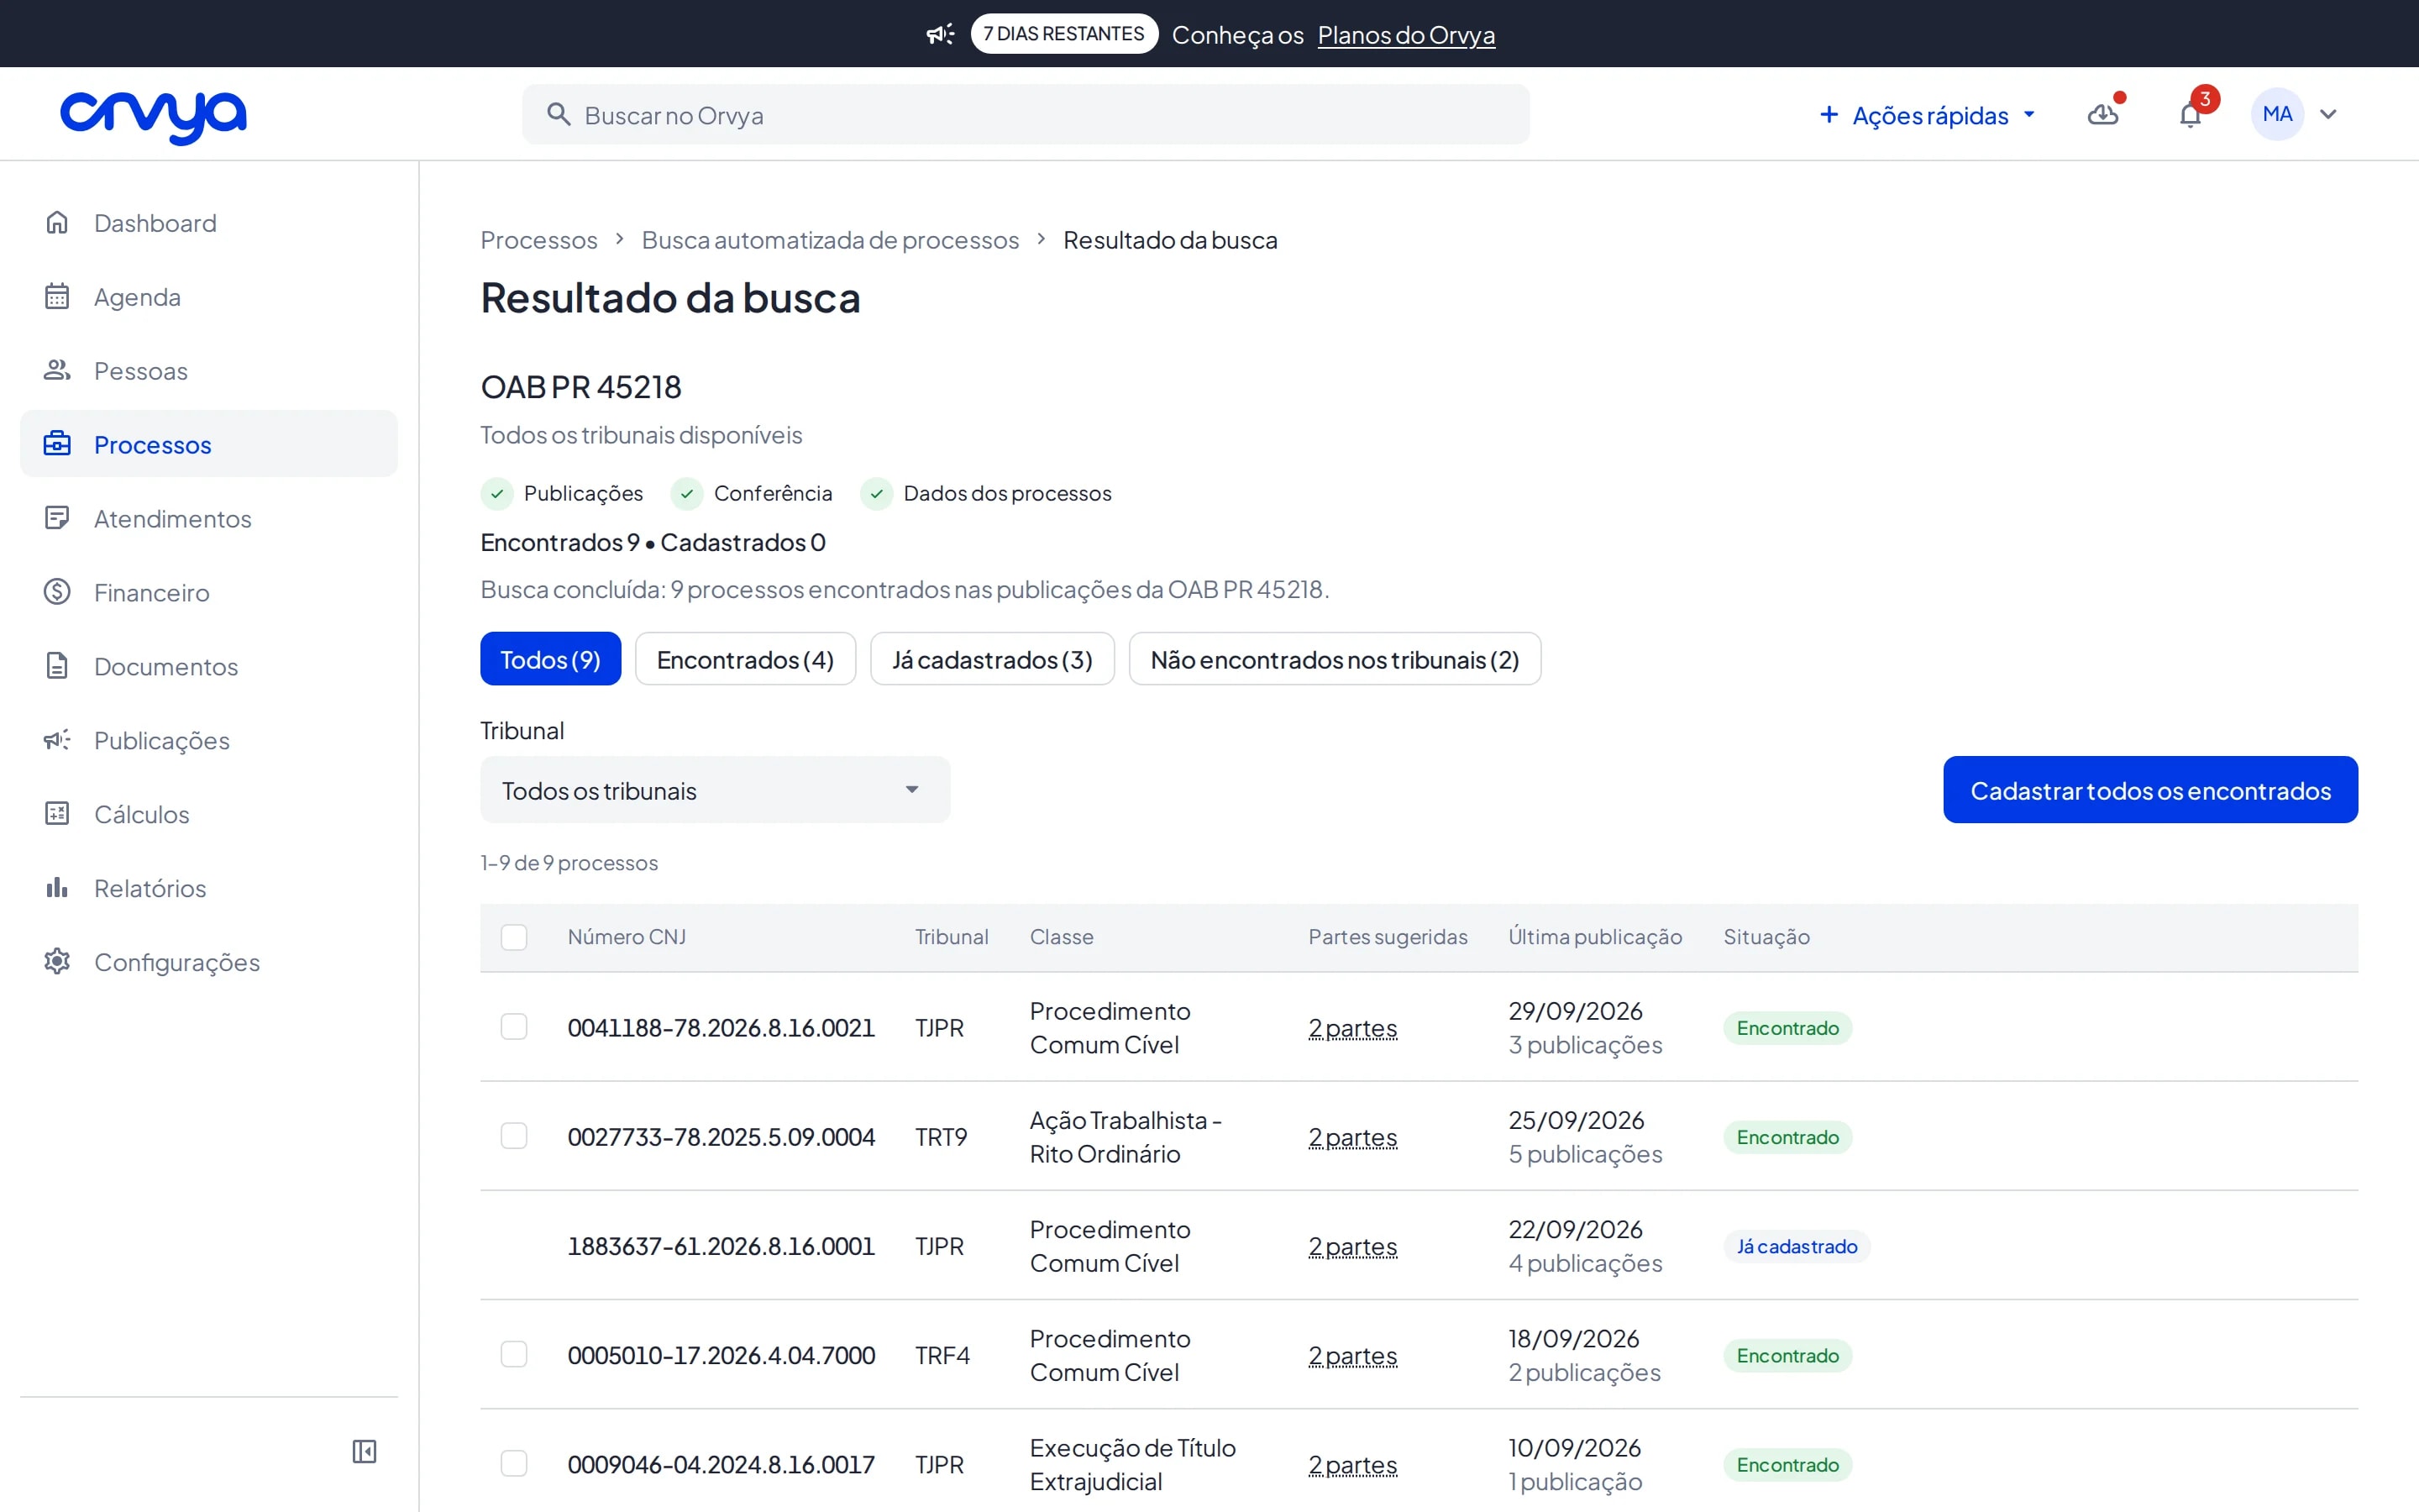
Task: Expand the user account chevron
Action: [2328, 115]
